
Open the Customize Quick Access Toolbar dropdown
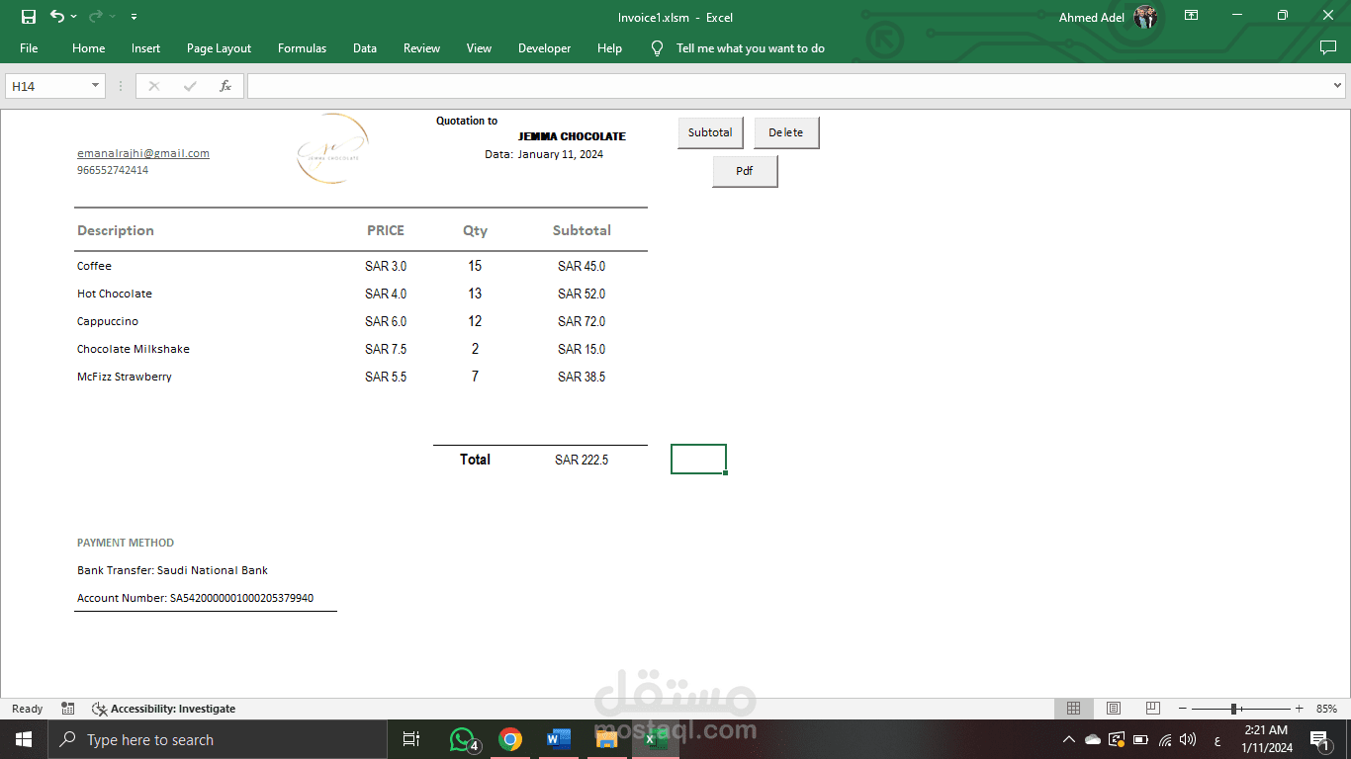pos(134,17)
